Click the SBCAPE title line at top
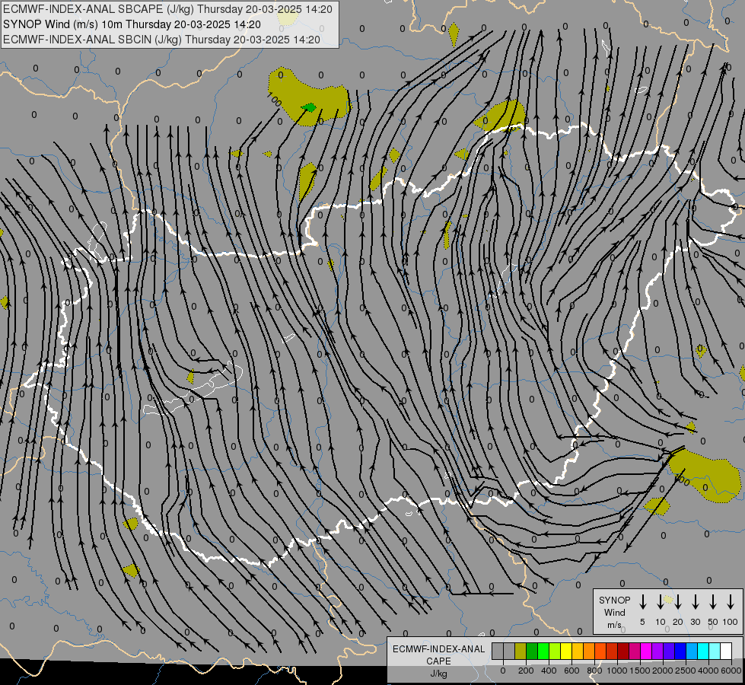The image size is (745, 685). pos(167,9)
